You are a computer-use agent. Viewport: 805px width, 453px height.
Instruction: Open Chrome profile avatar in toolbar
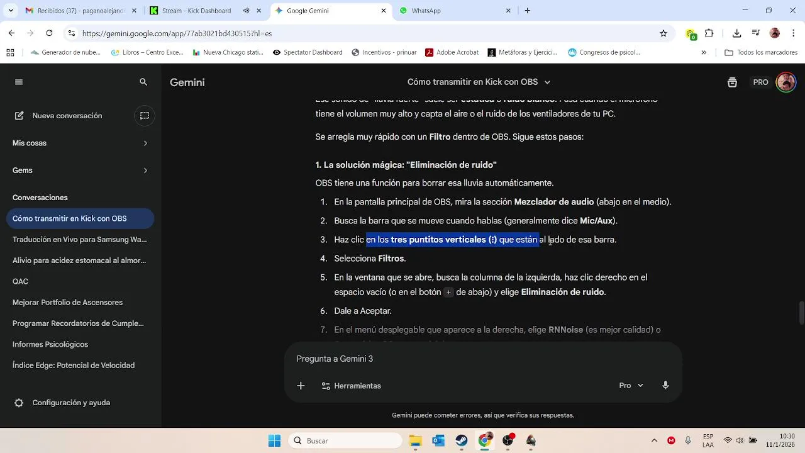tap(775, 33)
